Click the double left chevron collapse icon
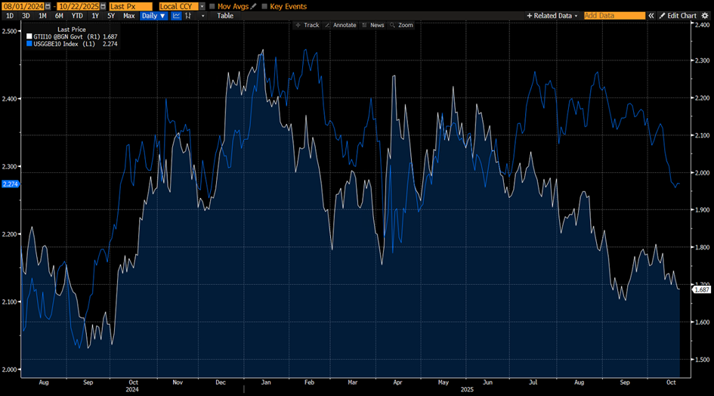The height and width of the screenshot is (396, 714). [651, 15]
